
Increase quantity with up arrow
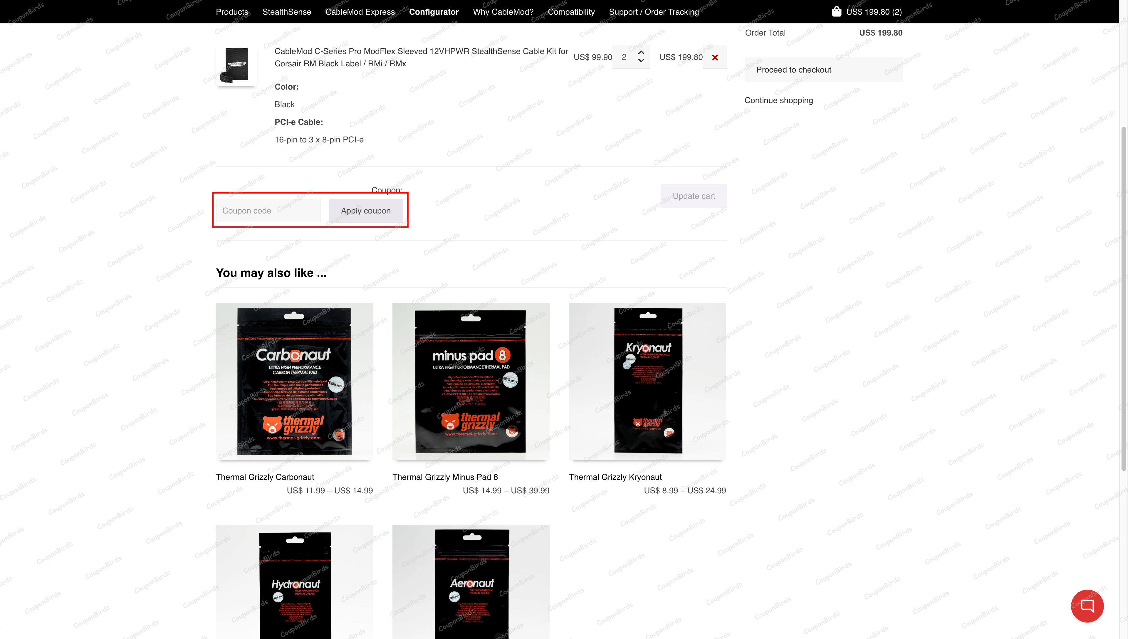(641, 52)
